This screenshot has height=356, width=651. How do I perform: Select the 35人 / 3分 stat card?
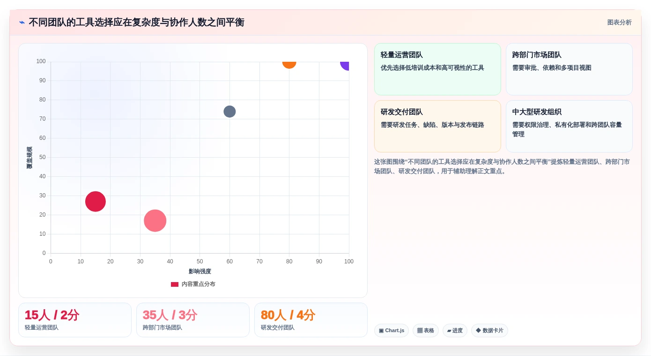(193, 320)
